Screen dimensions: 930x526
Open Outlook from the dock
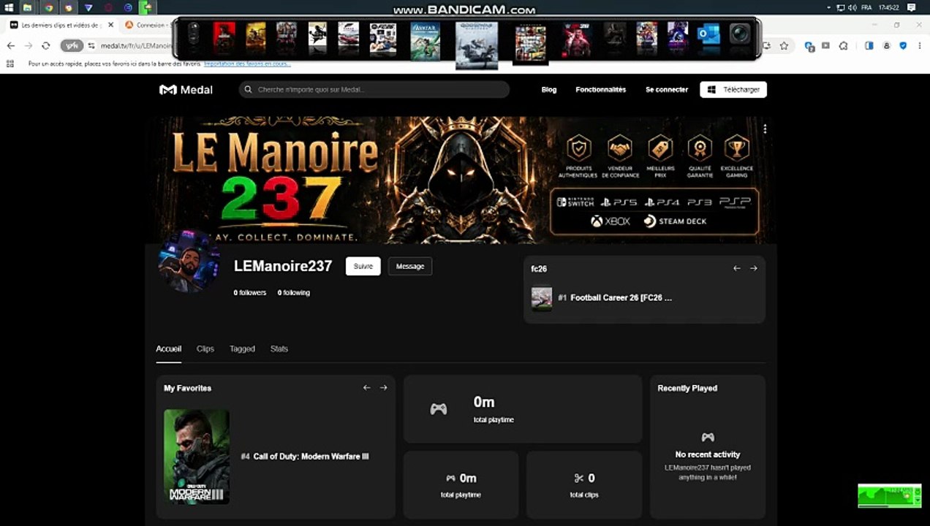pos(708,35)
